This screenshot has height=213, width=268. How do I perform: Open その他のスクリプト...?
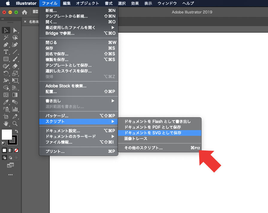click(160, 148)
